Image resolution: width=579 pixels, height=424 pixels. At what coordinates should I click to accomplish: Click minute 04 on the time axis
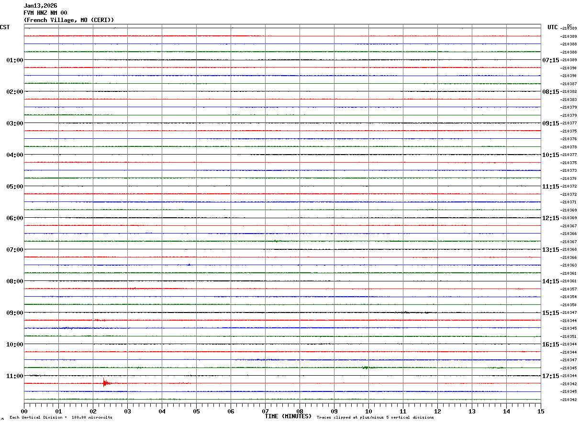(x=162, y=411)
